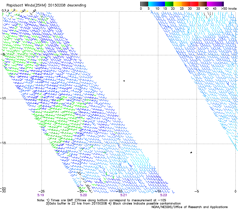Click the latitude label -10 on left axis
Viewport: 238px width, 209px height.
[x=3, y=98]
